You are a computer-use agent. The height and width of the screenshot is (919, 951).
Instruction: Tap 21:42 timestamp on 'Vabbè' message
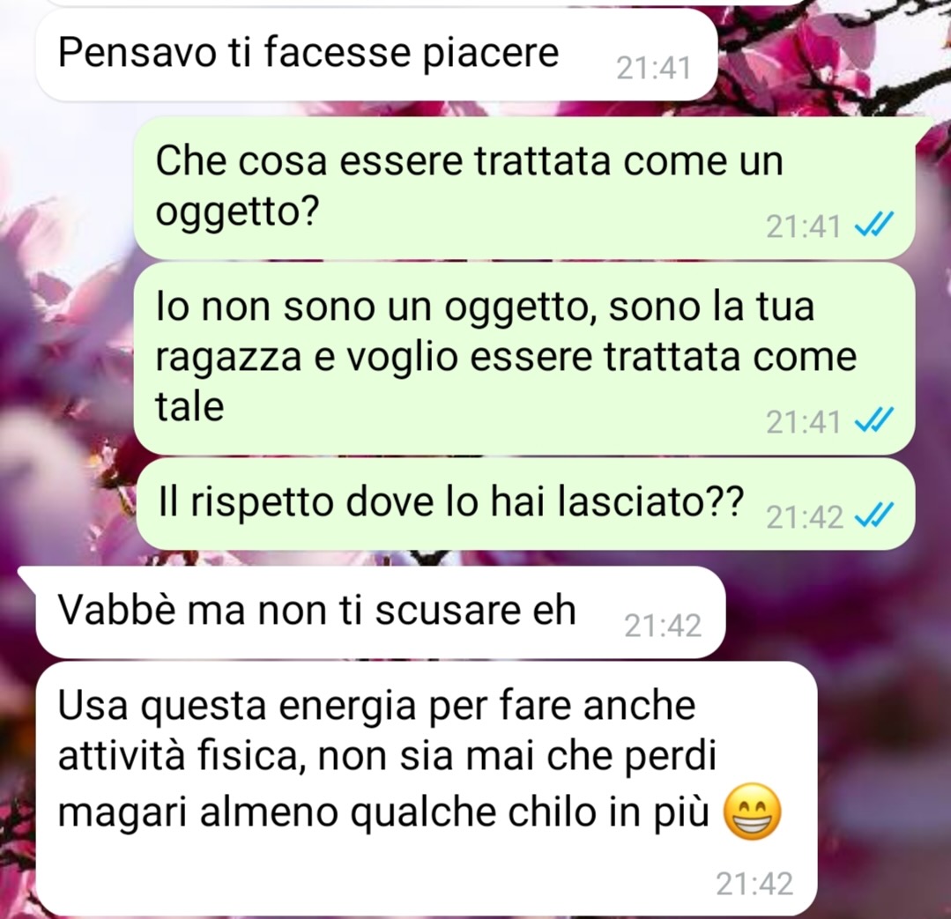pos(662,626)
